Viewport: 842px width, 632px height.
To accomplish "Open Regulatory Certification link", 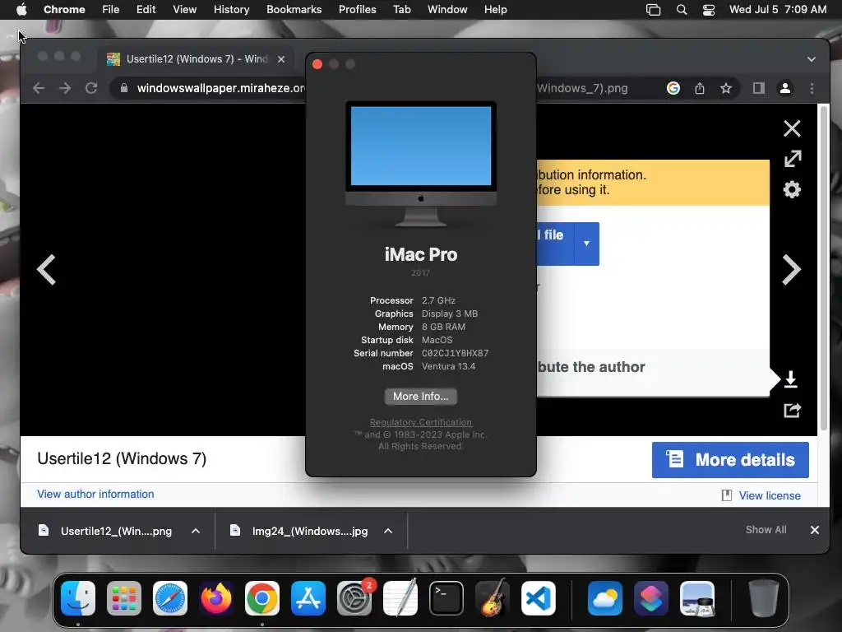I will (x=420, y=422).
